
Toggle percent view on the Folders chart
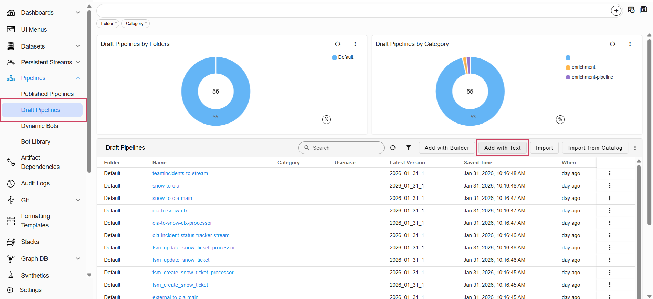(x=326, y=119)
